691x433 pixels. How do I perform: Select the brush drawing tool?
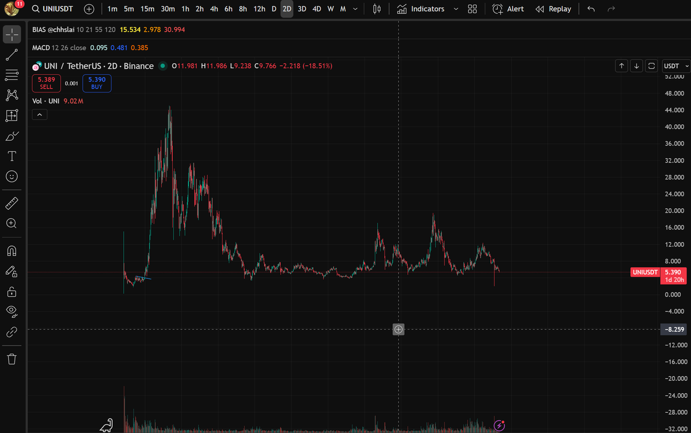12,136
